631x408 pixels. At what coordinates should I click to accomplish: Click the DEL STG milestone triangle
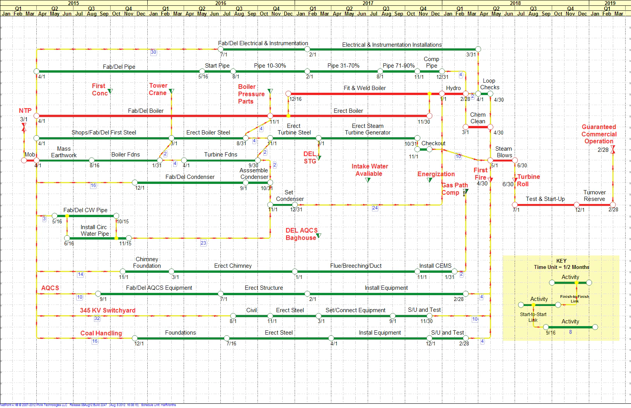[319, 158]
